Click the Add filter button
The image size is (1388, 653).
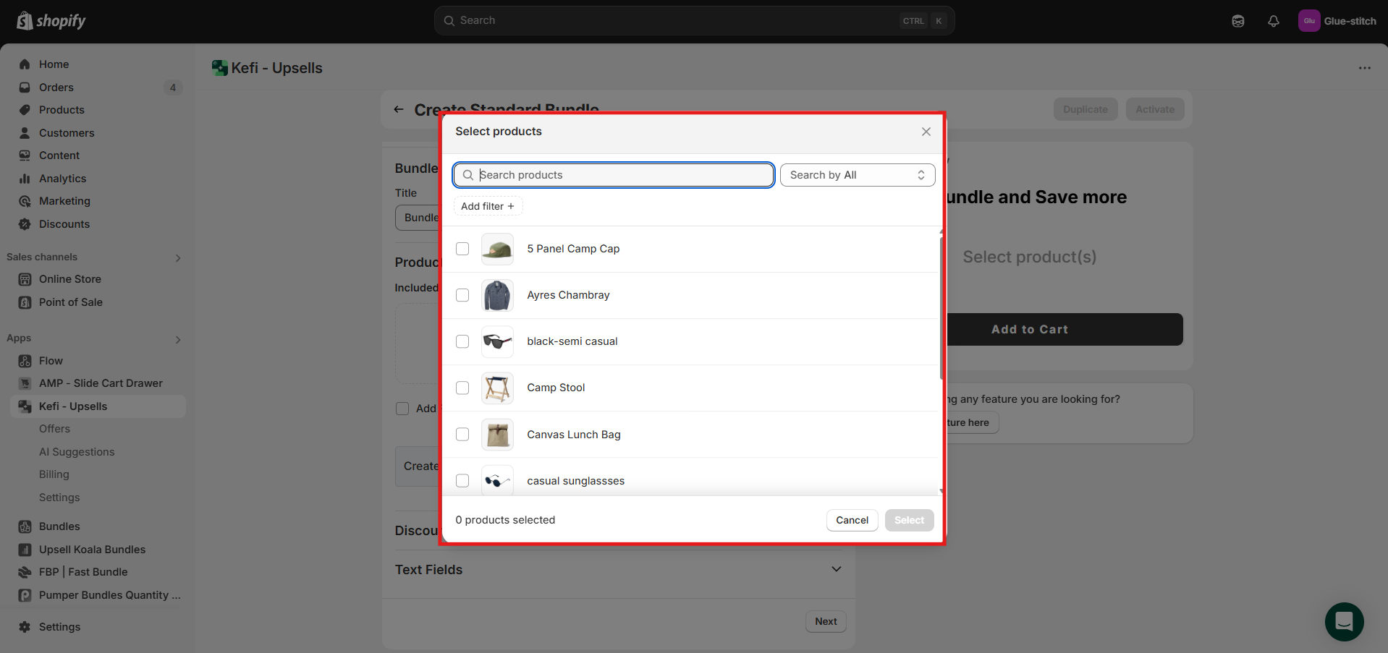pyautogui.click(x=488, y=206)
